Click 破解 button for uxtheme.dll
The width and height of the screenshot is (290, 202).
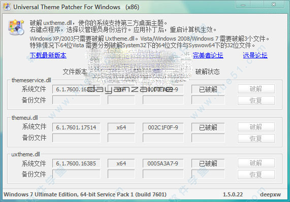click(256, 163)
